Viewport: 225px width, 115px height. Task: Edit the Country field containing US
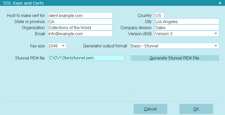point(159,15)
